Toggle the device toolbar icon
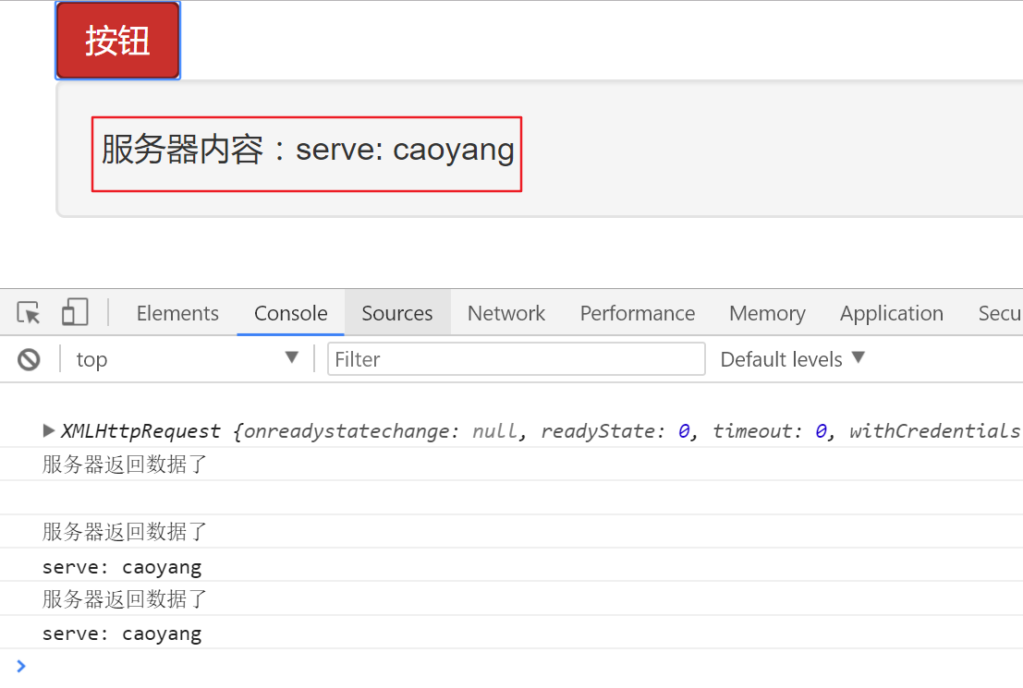This screenshot has height=688, width=1023. (x=74, y=313)
